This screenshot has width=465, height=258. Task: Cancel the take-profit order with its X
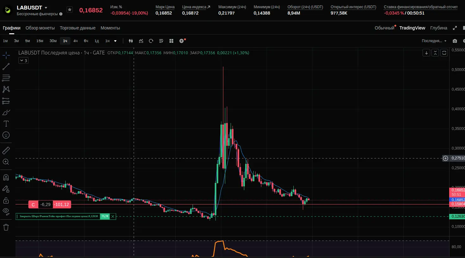pos(113,216)
